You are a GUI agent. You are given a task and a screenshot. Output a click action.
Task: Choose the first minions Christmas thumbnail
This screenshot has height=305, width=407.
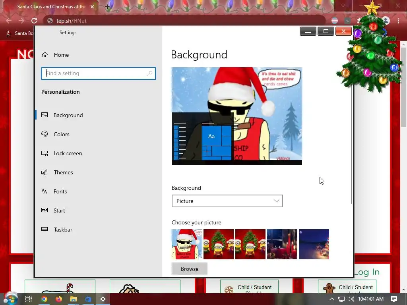(x=219, y=244)
